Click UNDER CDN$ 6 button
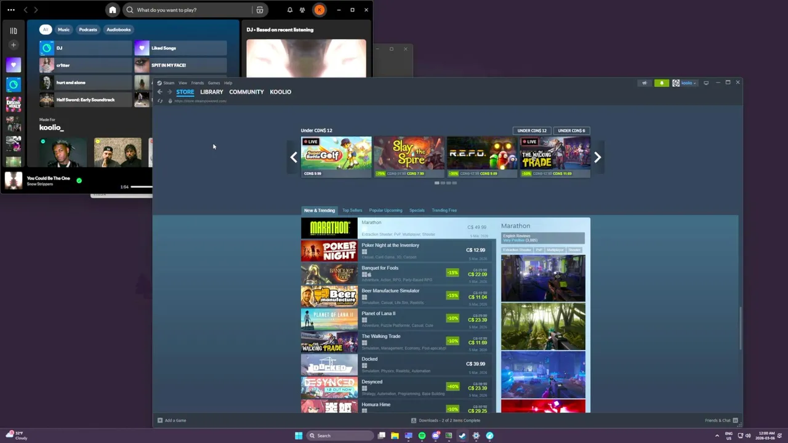The width and height of the screenshot is (788, 443). (571, 130)
